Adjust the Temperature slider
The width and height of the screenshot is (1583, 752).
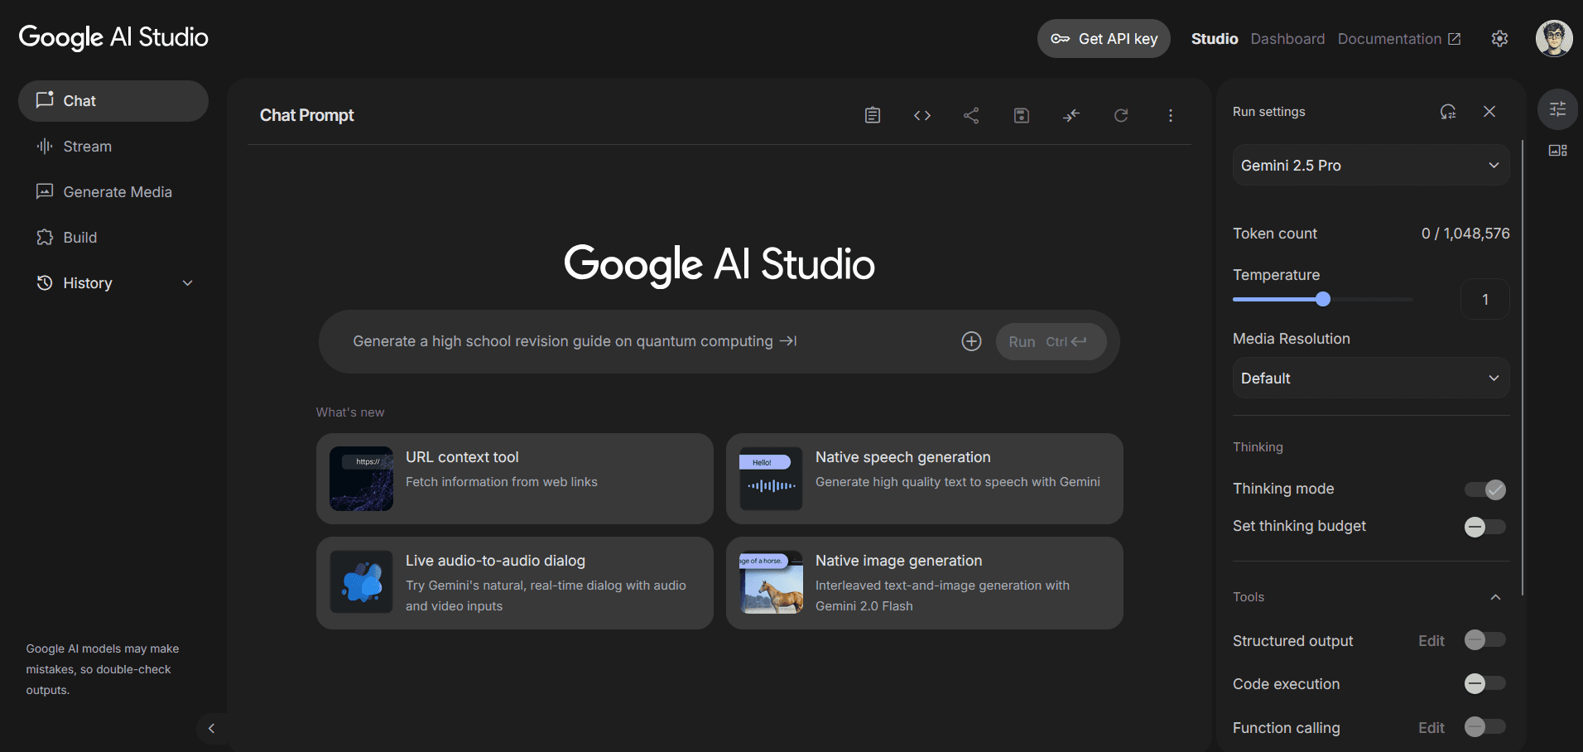point(1323,299)
